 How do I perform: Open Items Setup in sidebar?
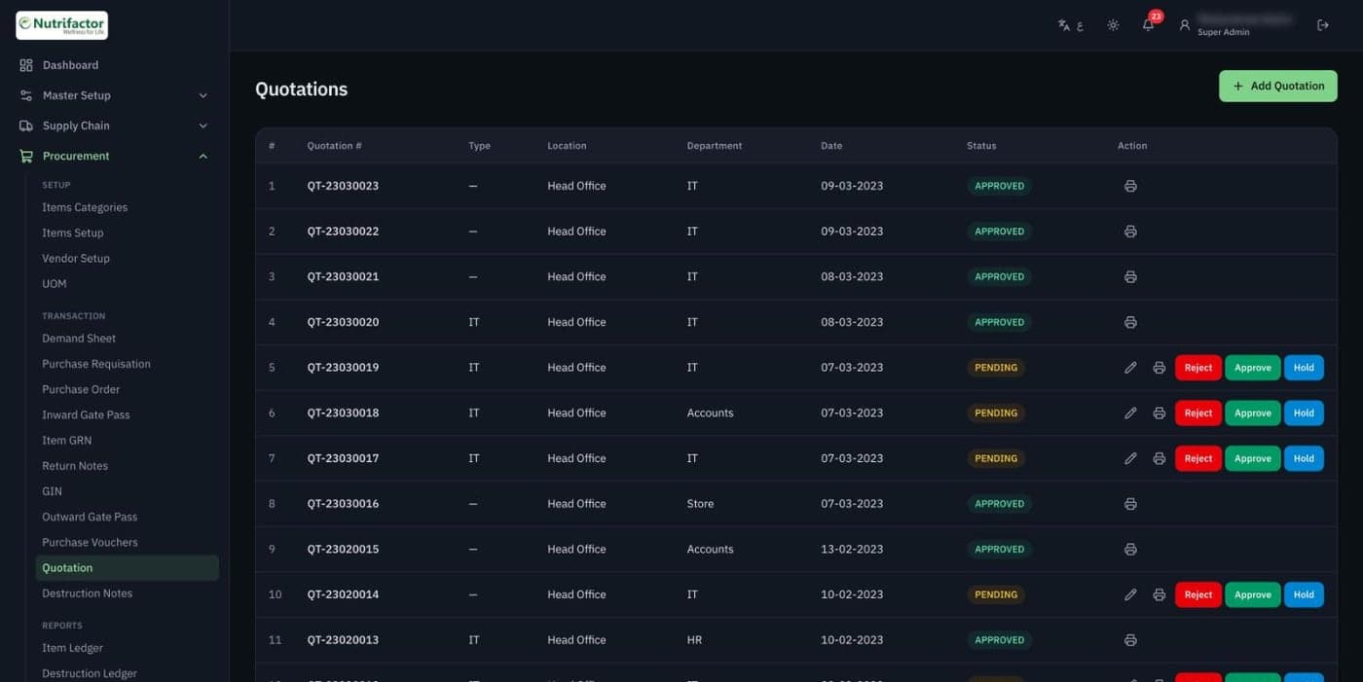click(x=72, y=233)
